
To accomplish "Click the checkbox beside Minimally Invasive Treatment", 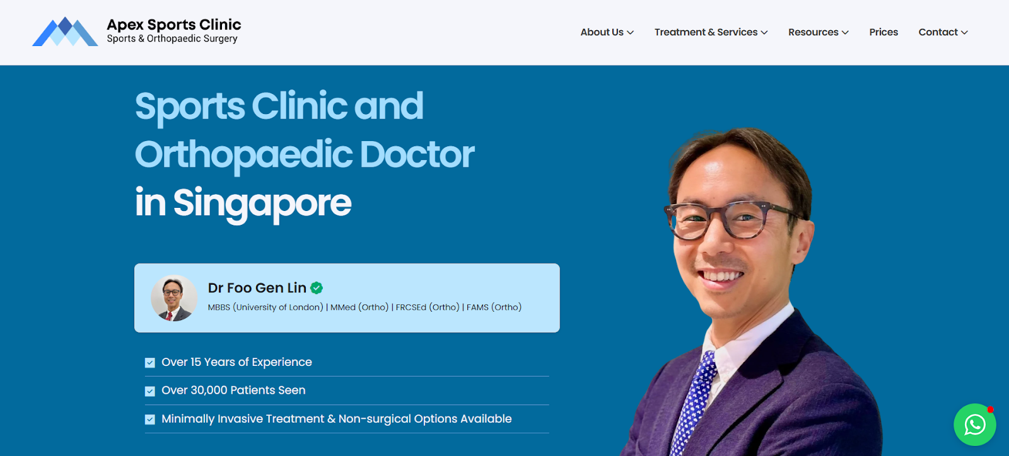I will pyautogui.click(x=150, y=419).
